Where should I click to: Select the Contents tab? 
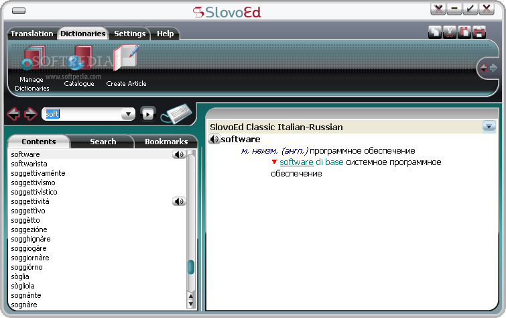39,142
